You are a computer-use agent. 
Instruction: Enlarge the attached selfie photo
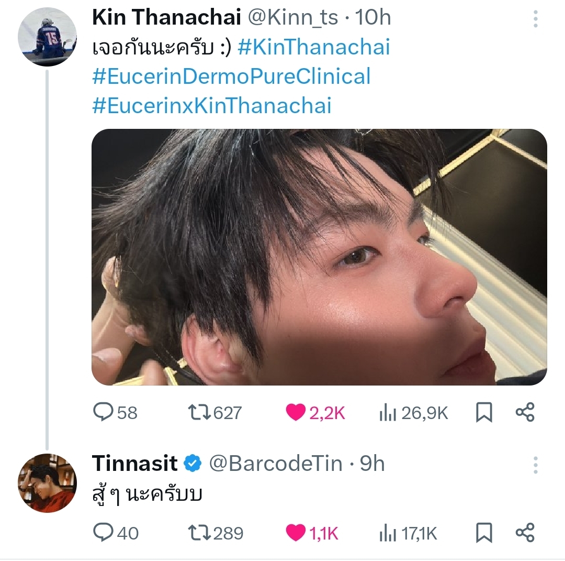click(319, 257)
